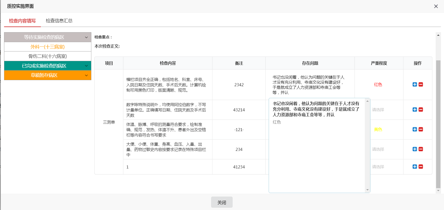
Task: Click the 楣栏项目齐全正确 check content cell
Action: [168, 85]
